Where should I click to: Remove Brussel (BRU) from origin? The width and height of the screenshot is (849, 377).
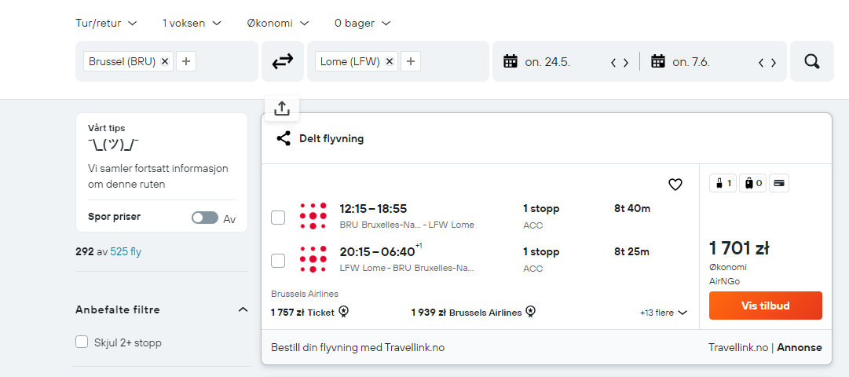pos(165,61)
